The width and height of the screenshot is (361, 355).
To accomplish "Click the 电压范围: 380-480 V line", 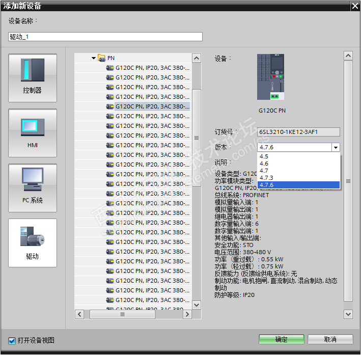I will [x=243, y=252].
